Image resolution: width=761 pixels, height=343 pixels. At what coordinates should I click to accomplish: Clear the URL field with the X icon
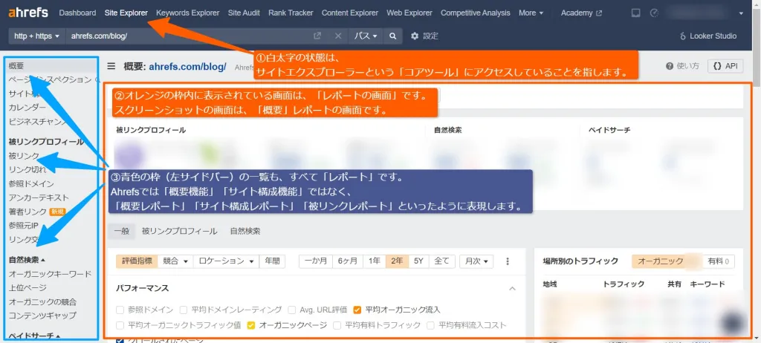coord(338,36)
